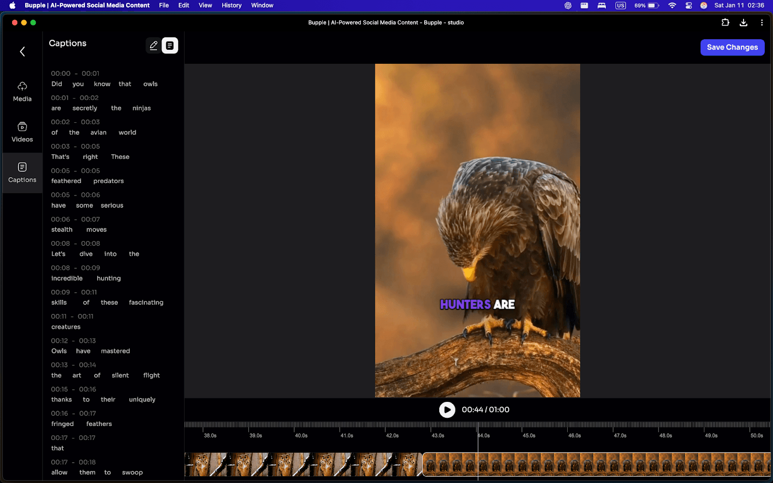Select caption word "swoop"
The width and height of the screenshot is (773, 483).
132,472
